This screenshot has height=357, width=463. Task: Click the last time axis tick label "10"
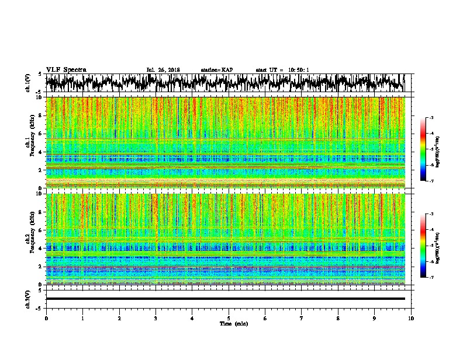click(x=411, y=318)
